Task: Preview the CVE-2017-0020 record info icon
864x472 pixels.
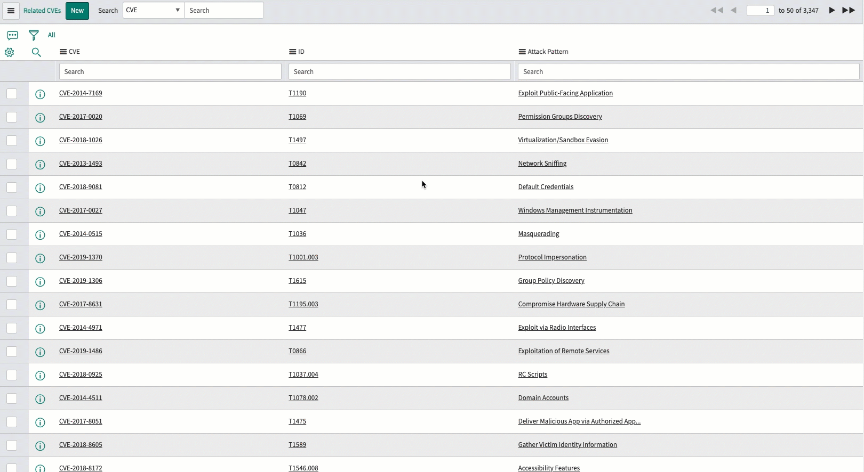Action: point(40,118)
